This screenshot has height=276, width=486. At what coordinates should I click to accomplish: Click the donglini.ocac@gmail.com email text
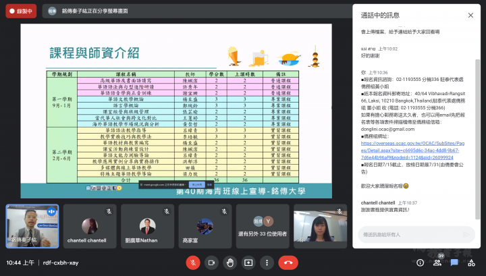coord(387,129)
